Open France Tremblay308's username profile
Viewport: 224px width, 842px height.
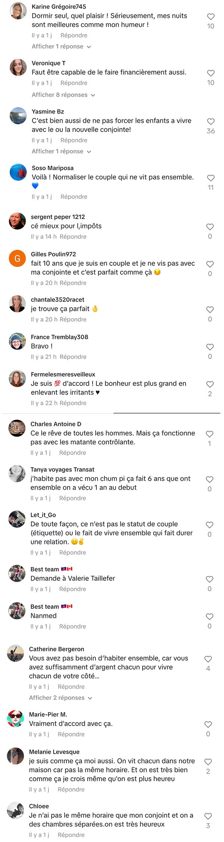(60, 337)
